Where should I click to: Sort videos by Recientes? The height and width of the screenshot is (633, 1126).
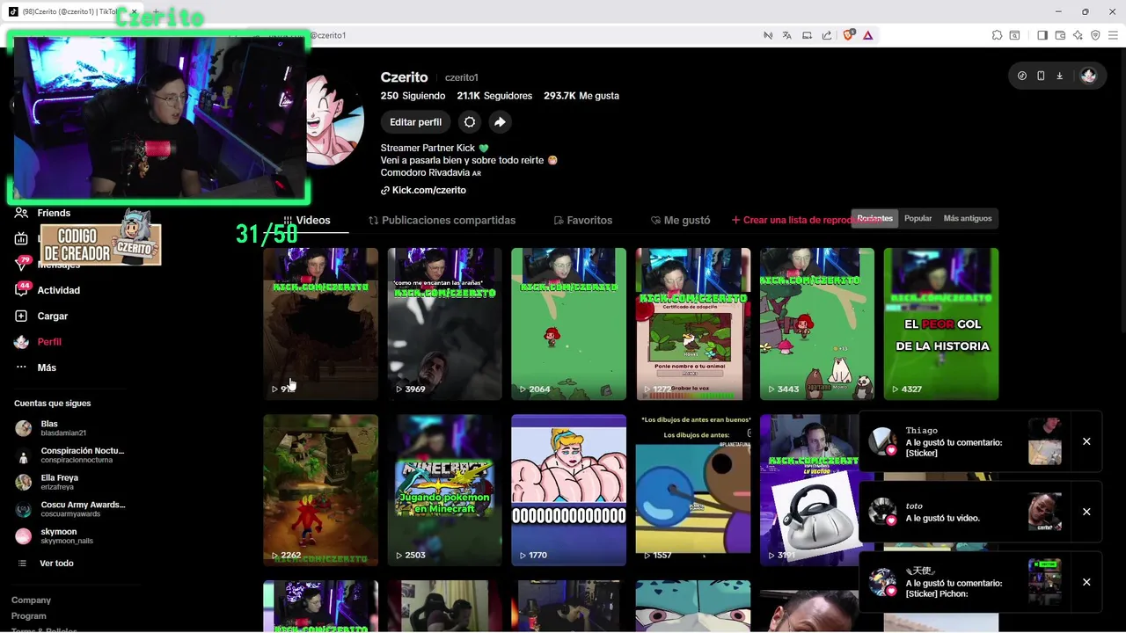click(x=874, y=218)
